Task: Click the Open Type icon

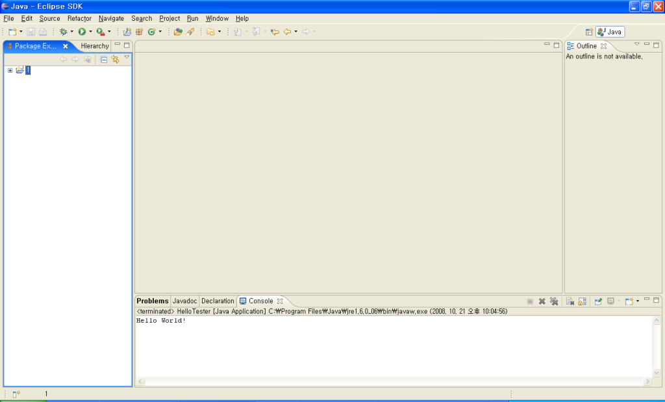Action: pos(178,32)
